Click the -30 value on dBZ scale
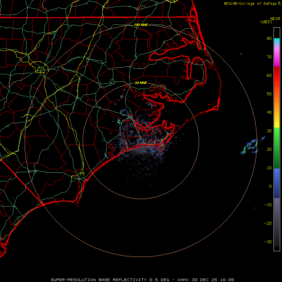 pos(268,242)
